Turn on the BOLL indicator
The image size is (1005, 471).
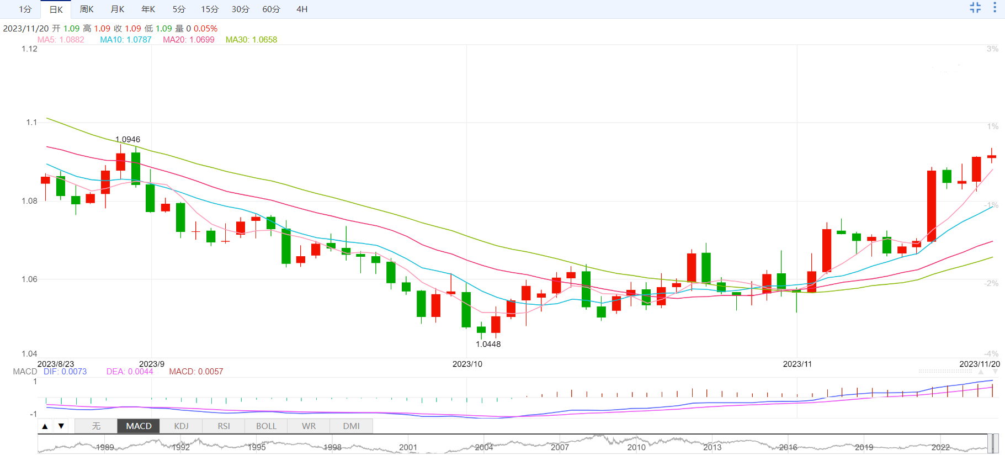tap(266, 426)
